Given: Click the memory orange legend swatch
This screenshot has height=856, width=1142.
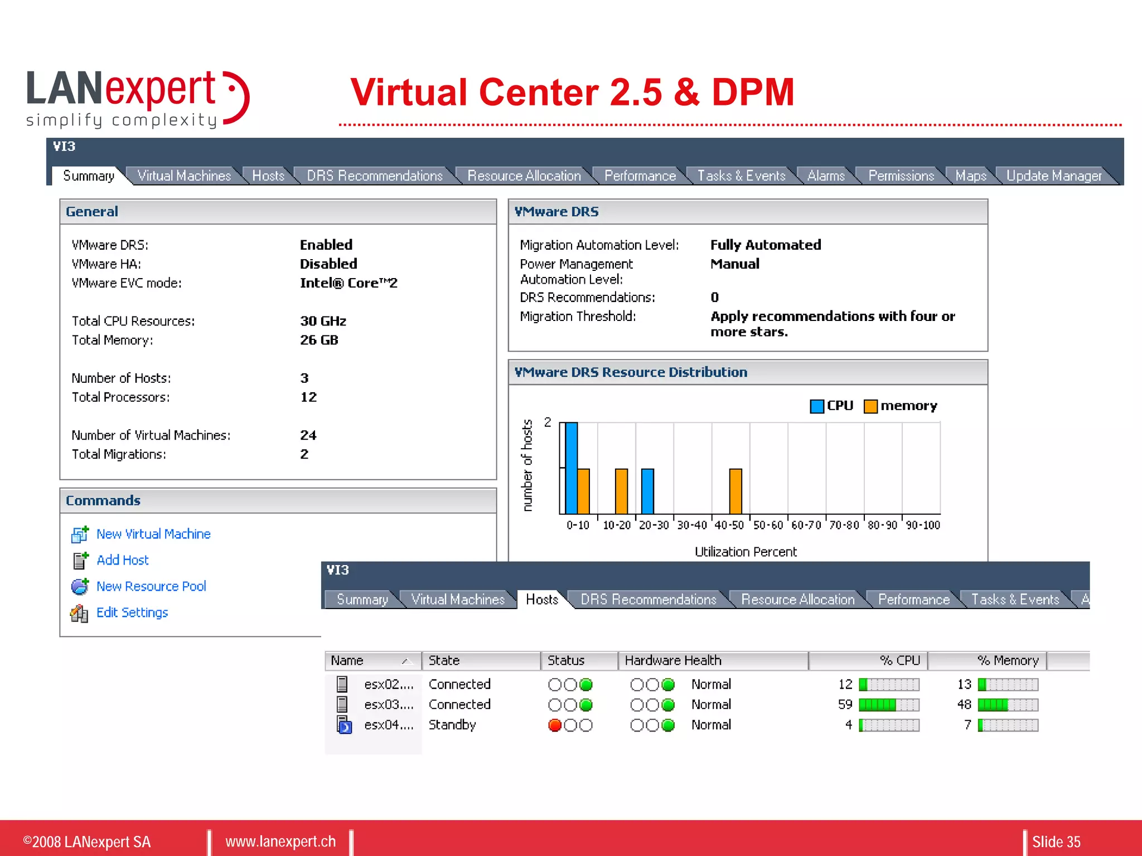Looking at the screenshot, I should click(x=870, y=406).
